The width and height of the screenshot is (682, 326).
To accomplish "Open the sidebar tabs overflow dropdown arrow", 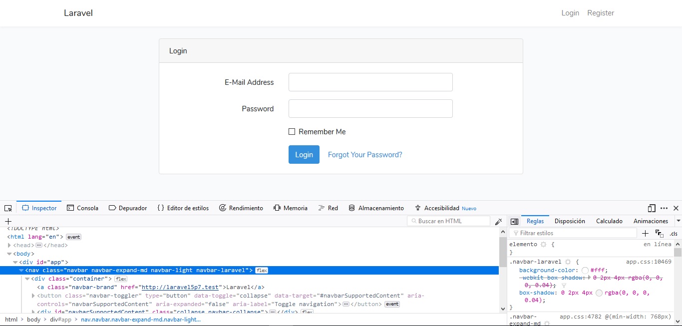I will 679,221.
